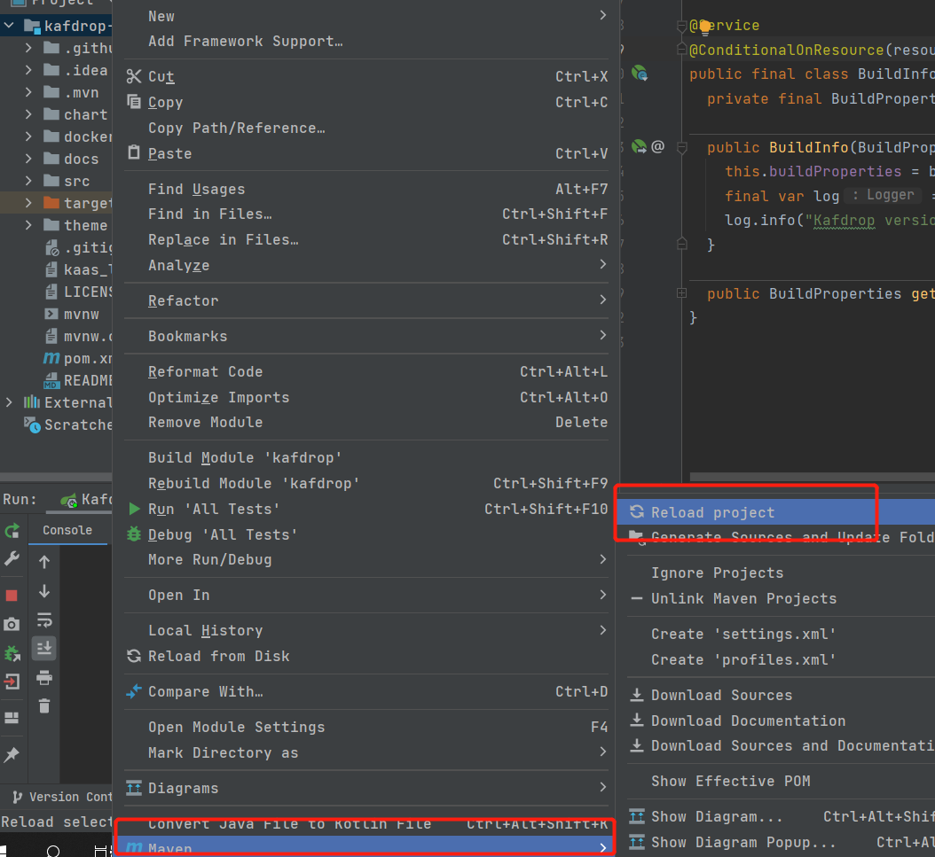Click the print icon in console toolbar
Image resolution: width=935 pixels, height=857 pixels.
tap(44, 677)
